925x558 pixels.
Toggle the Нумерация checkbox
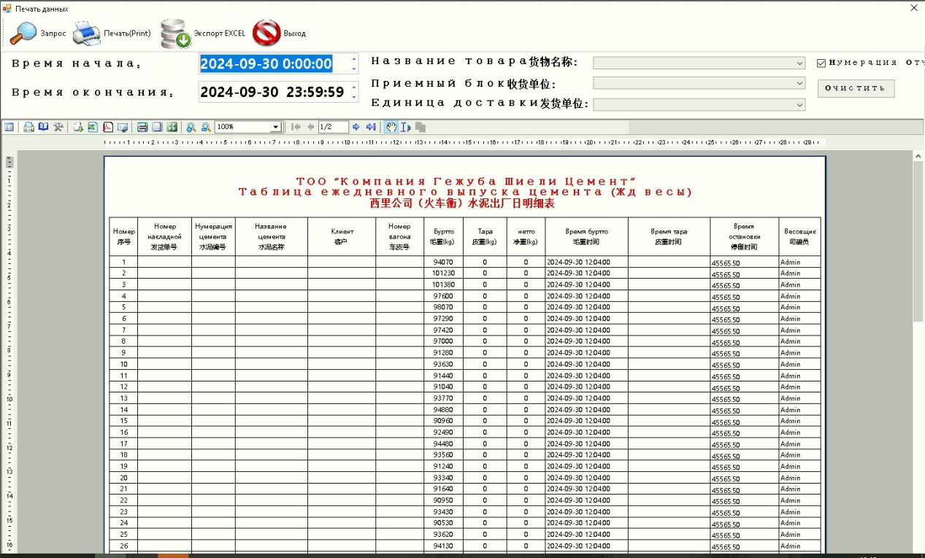coord(821,63)
